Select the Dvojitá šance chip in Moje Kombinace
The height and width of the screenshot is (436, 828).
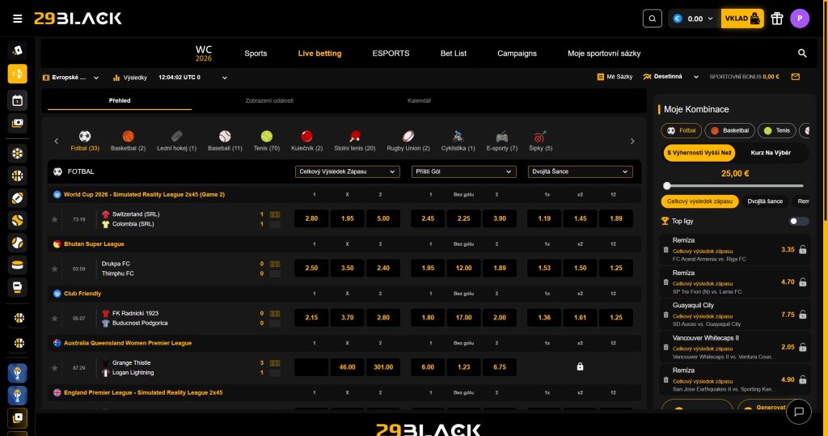coord(765,201)
